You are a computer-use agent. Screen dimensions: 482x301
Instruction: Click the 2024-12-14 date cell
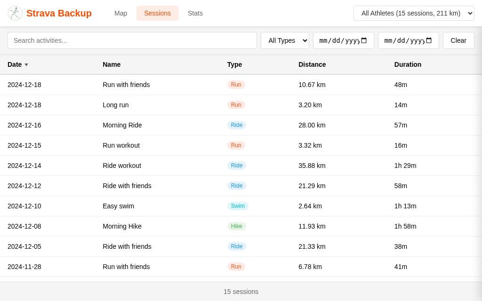point(24,166)
